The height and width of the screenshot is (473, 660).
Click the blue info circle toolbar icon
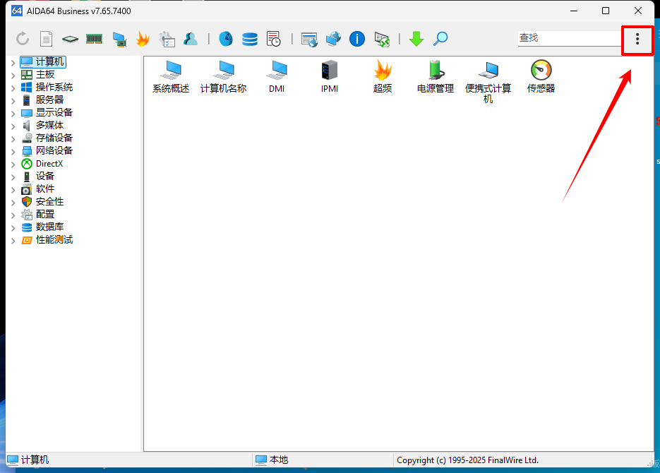click(x=357, y=39)
